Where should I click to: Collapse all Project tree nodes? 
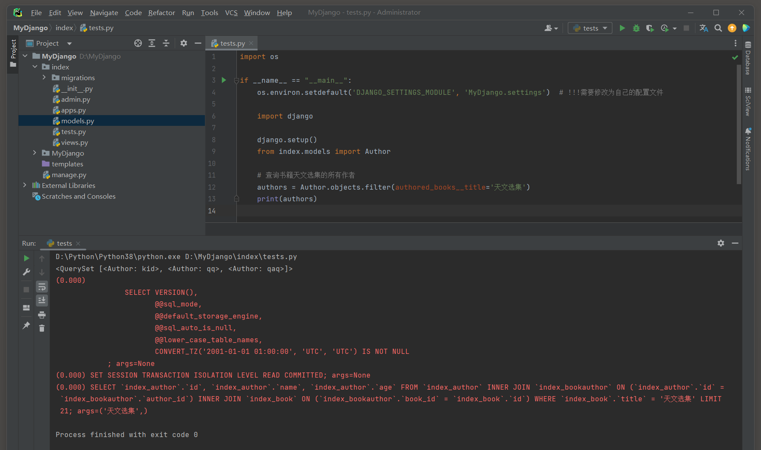pos(166,43)
